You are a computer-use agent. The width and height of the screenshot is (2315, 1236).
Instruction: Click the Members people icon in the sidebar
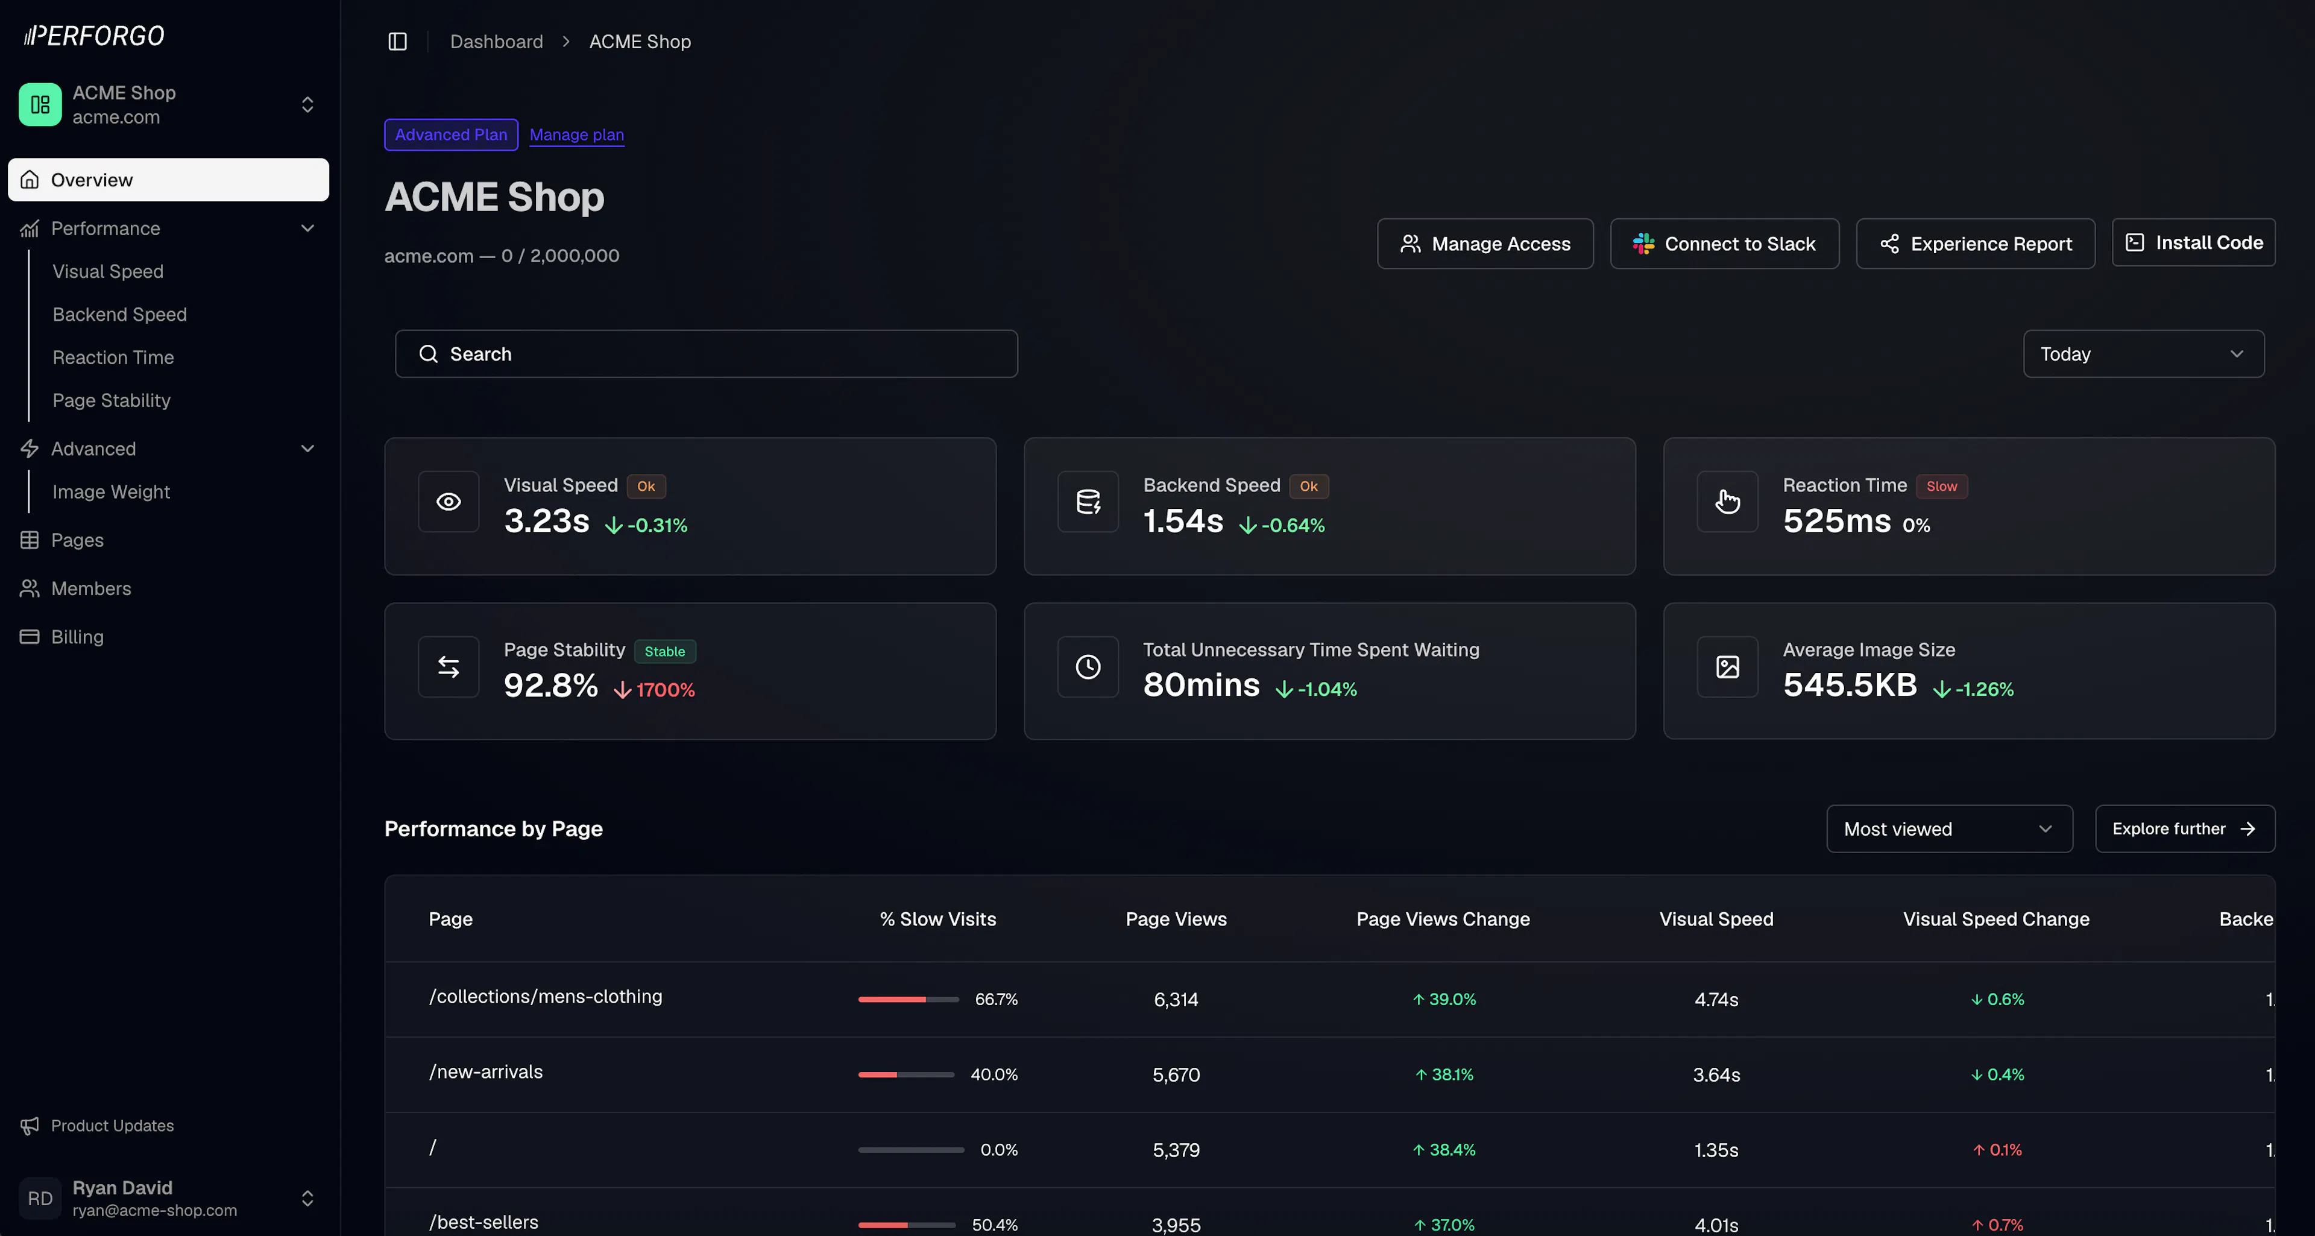click(30, 588)
